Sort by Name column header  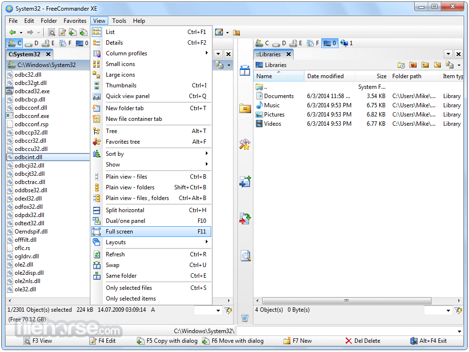click(279, 76)
